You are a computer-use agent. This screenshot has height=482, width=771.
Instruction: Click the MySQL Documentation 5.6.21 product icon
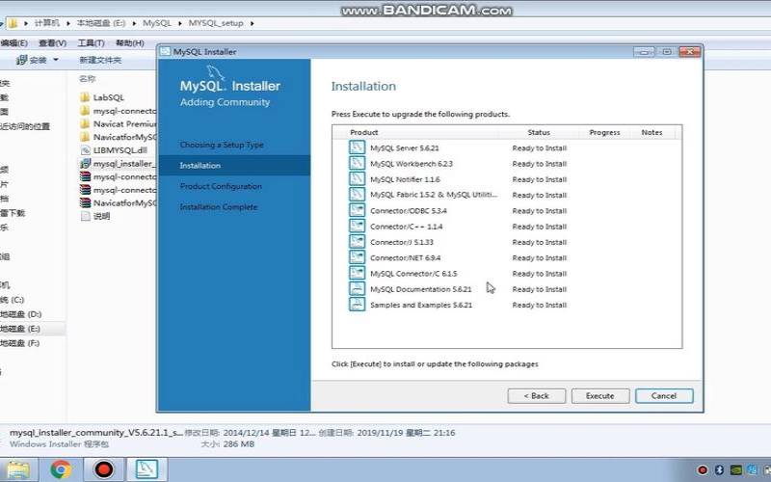[x=357, y=289]
